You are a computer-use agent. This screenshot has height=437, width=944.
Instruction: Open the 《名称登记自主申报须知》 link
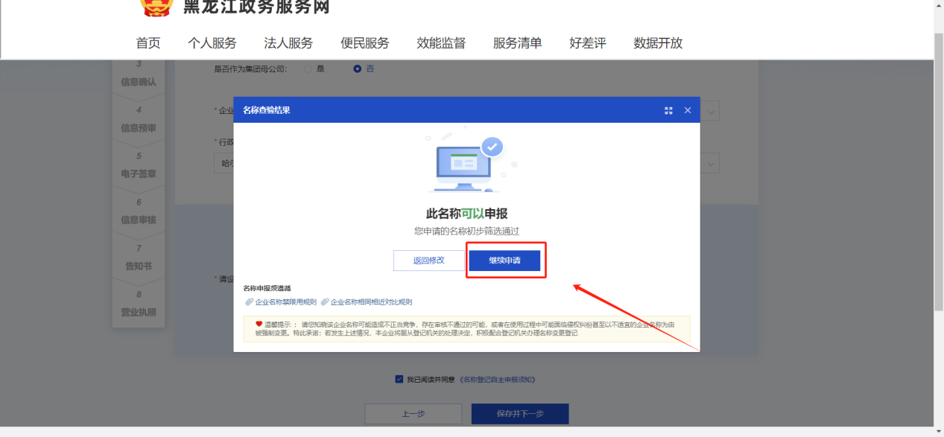(497, 380)
